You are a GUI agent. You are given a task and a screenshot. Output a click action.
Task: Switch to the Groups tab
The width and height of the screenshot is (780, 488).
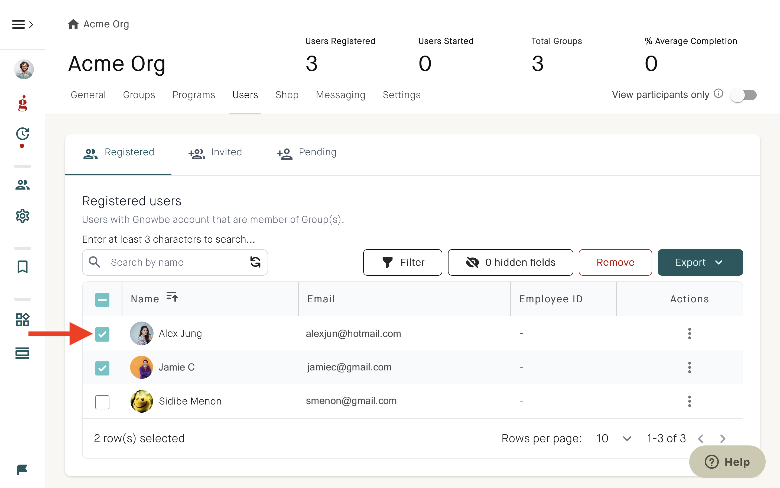(x=139, y=95)
